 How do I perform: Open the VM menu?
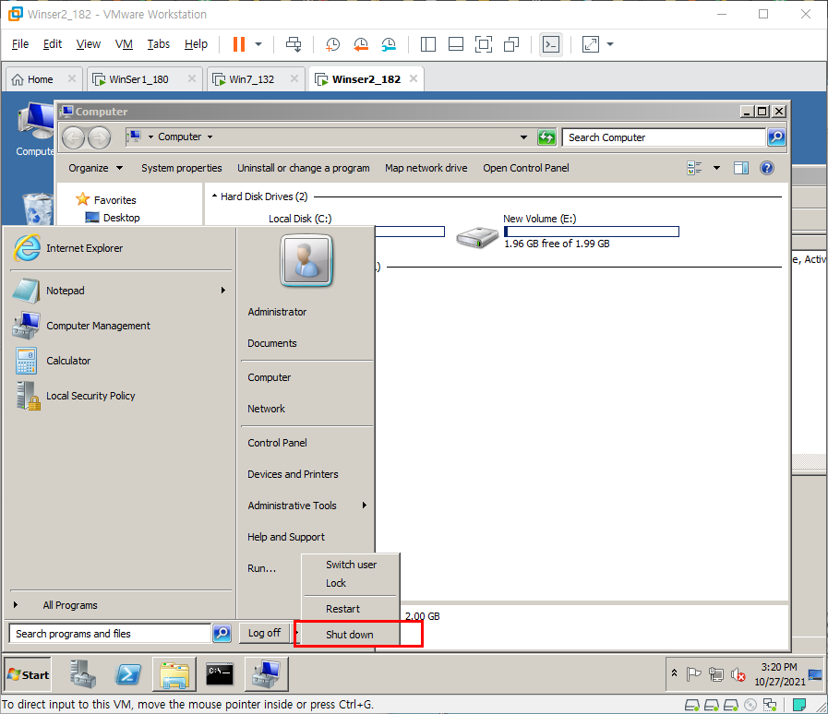click(124, 43)
